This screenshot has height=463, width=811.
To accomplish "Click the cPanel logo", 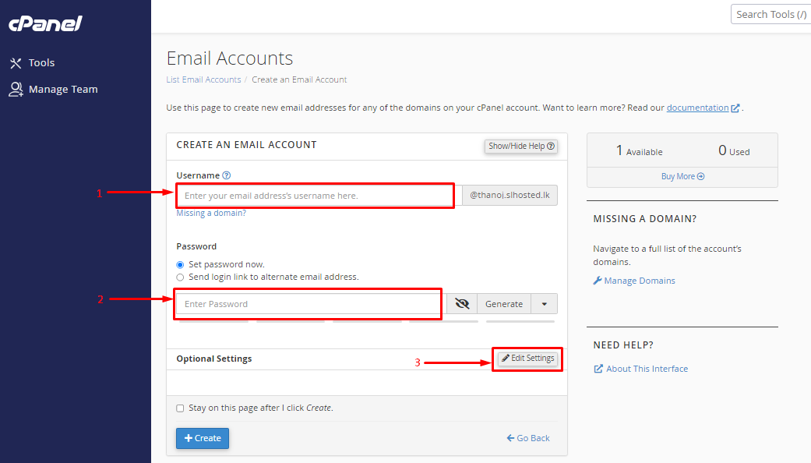I will point(45,23).
